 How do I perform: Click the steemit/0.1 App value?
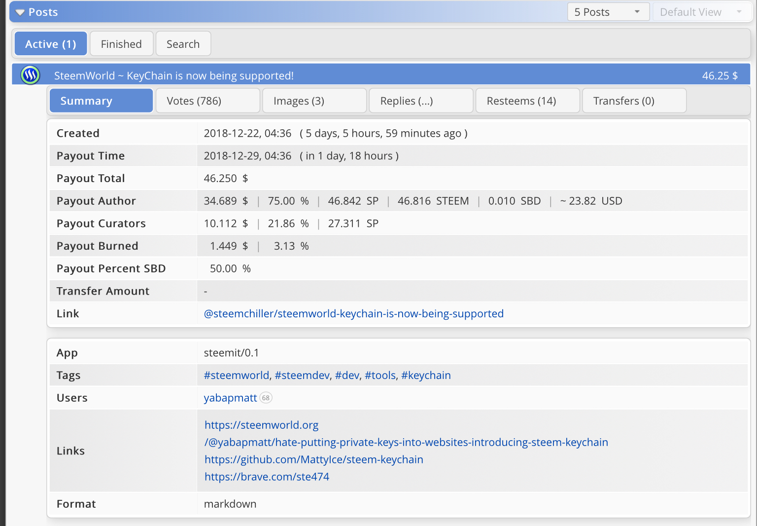(x=232, y=353)
